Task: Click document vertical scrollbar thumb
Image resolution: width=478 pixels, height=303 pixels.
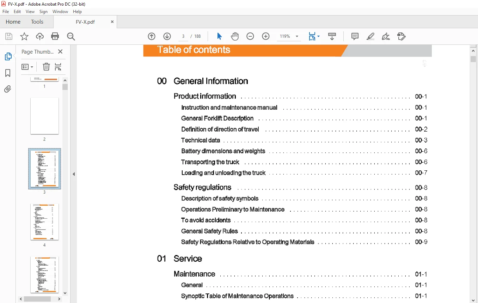Action: (x=473, y=59)
